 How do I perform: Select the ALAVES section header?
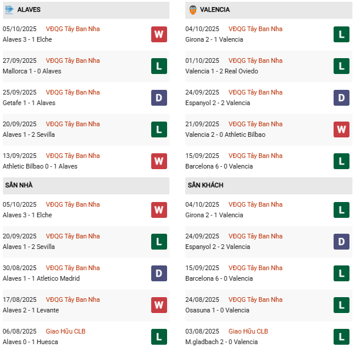tap(29, 10)
